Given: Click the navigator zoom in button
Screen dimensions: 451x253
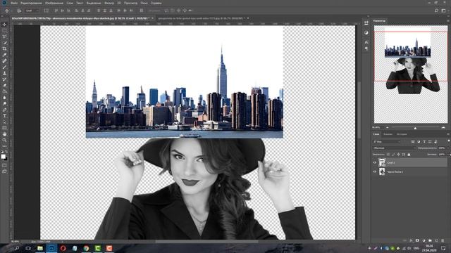Looking at the screenshot, I should 443,128.
